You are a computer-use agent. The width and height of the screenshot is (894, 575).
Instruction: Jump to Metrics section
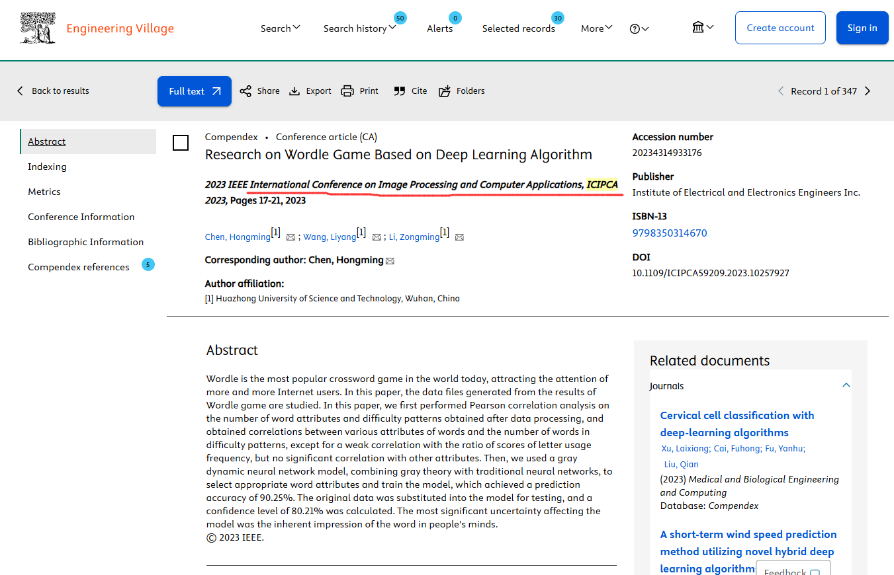click(x=44, y=192)
